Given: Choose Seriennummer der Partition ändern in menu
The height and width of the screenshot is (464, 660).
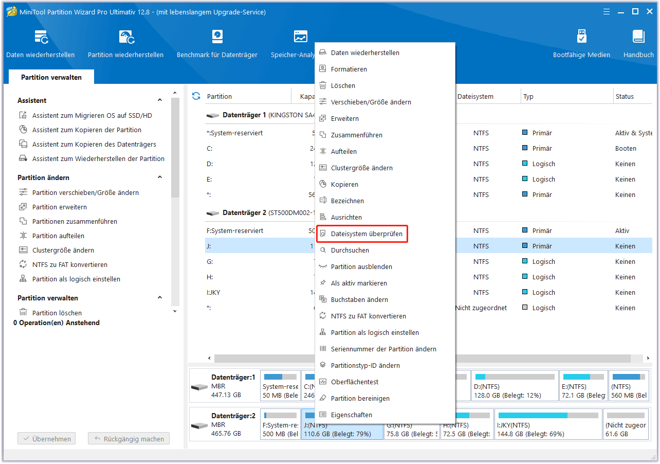Looking at the screenshot, I should point(385,349).
